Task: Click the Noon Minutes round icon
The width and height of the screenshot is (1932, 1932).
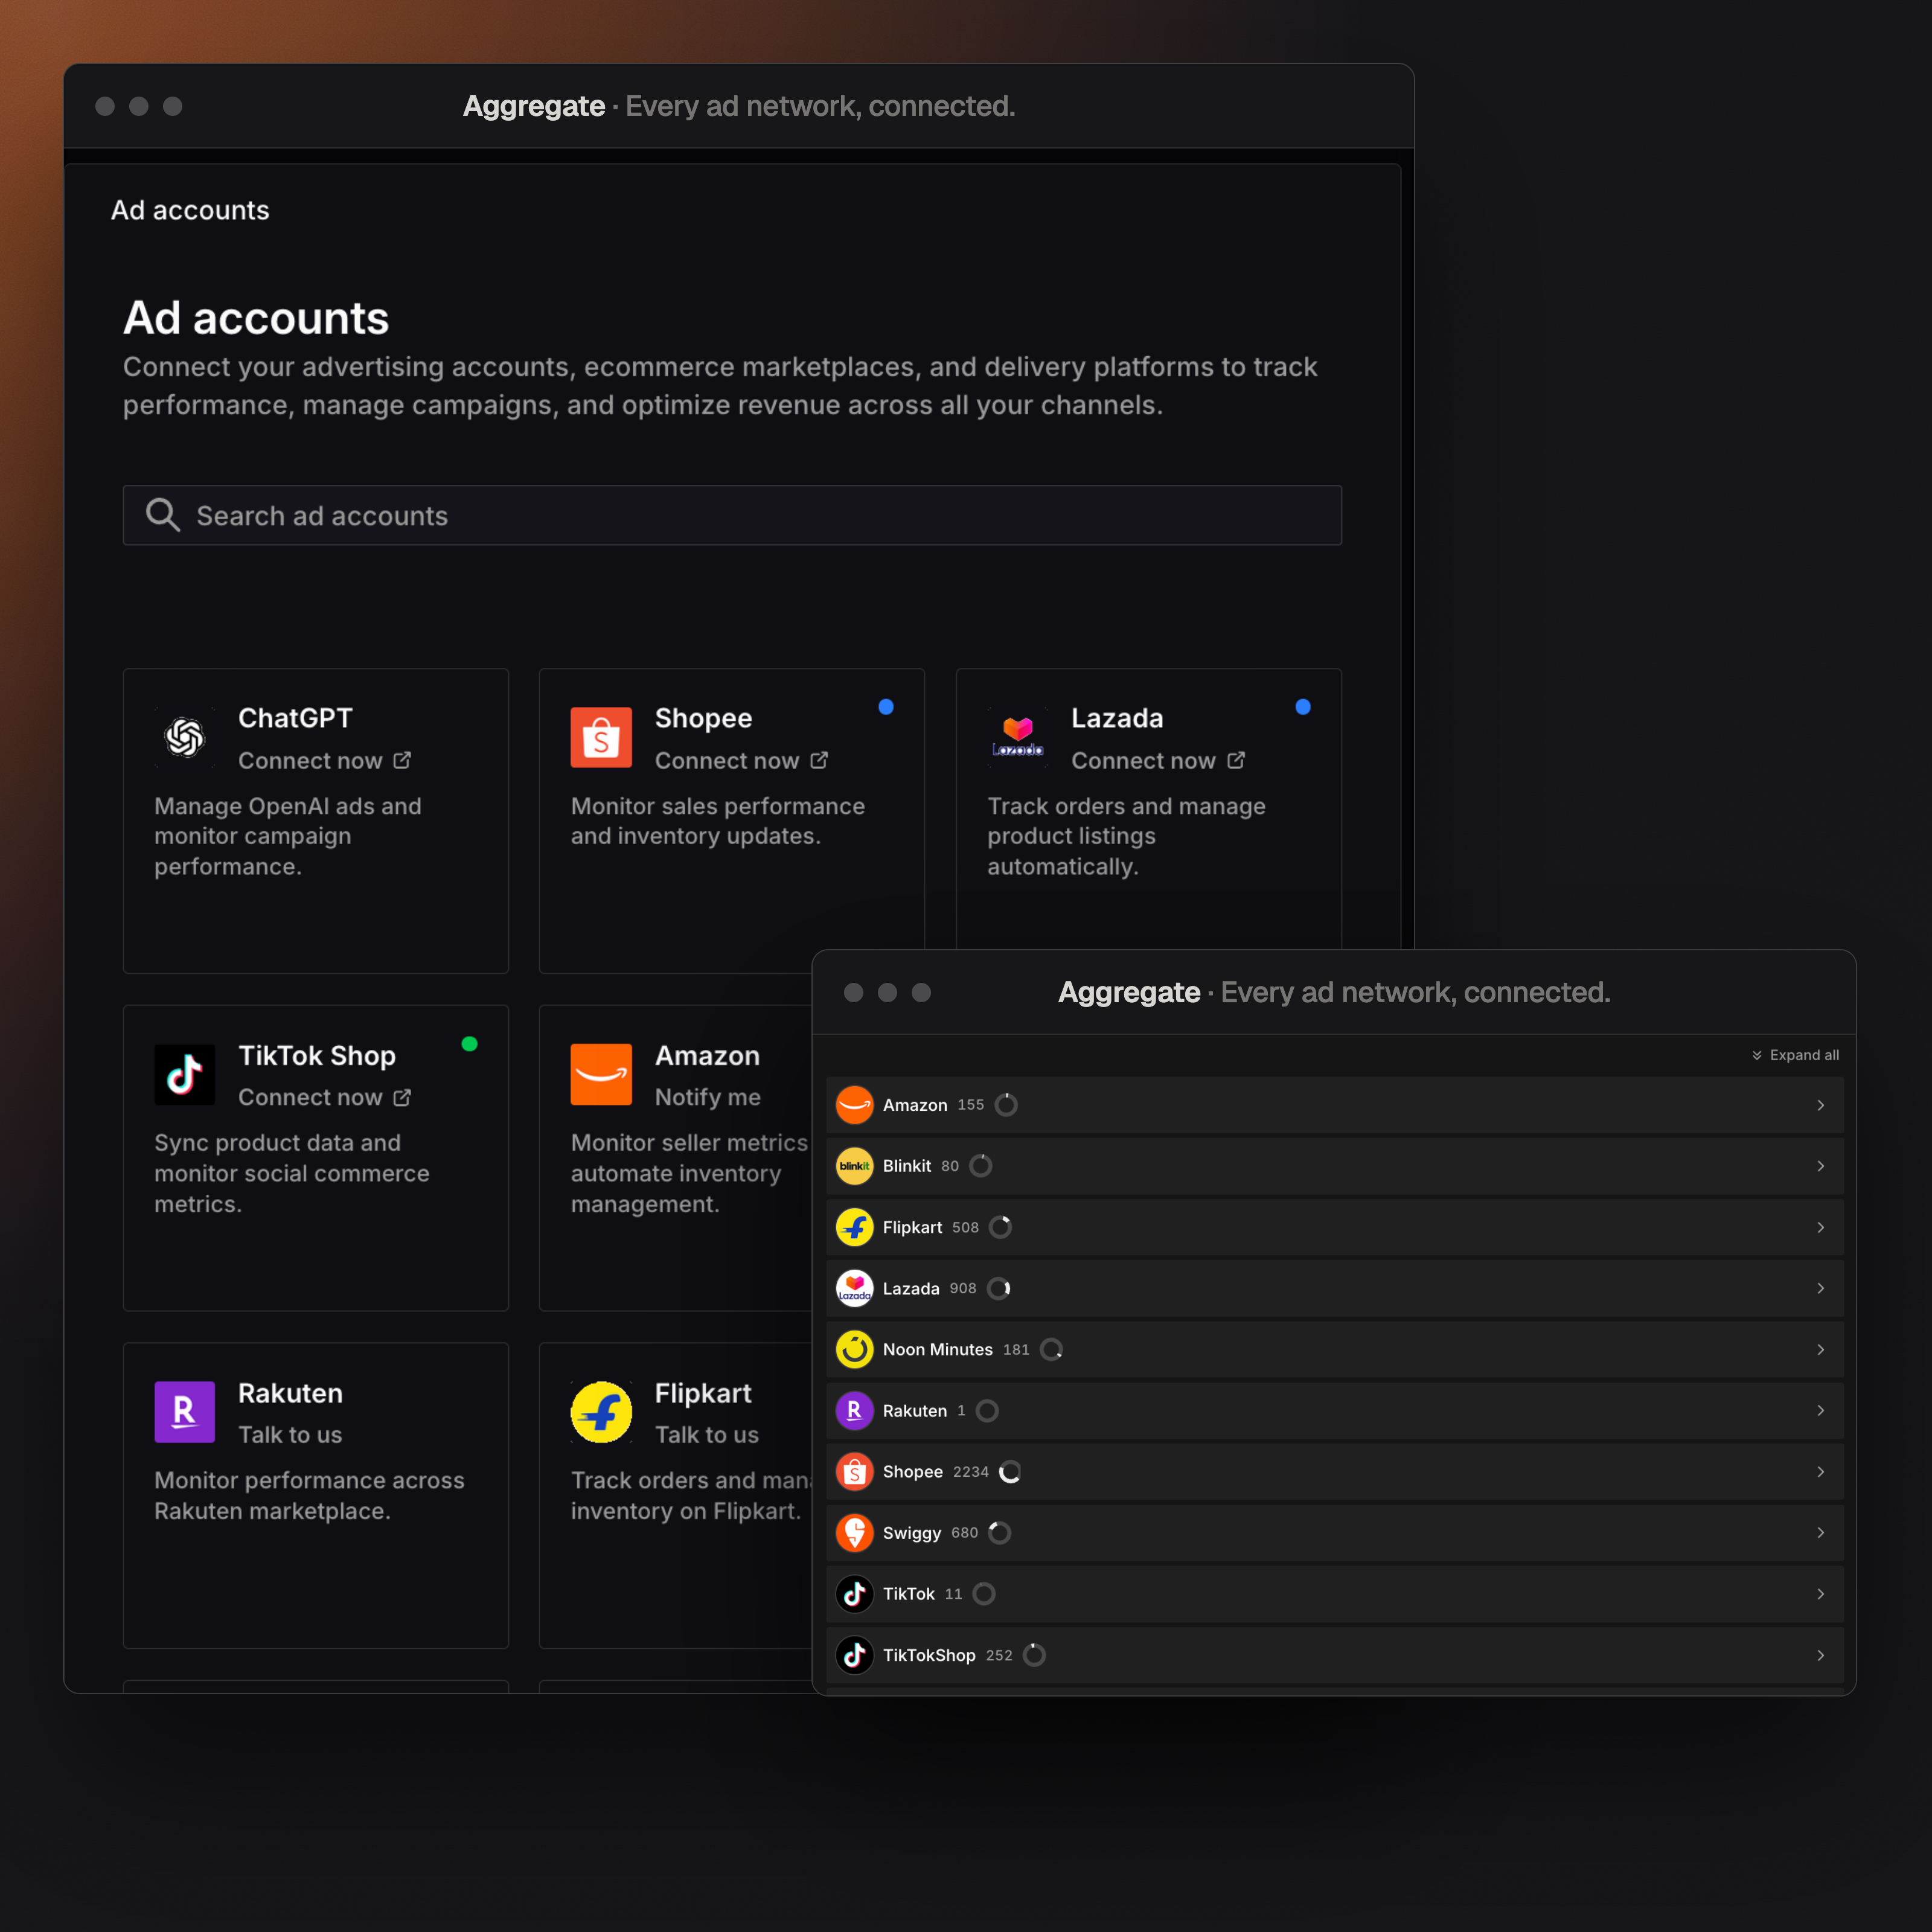Action: point(855,1349)
